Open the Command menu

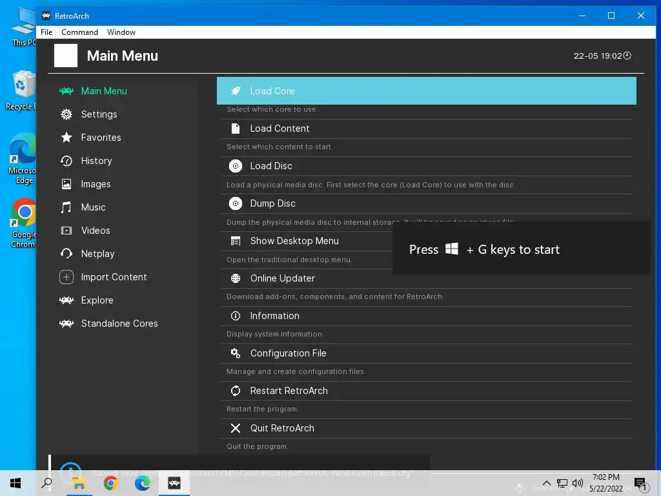79,32
